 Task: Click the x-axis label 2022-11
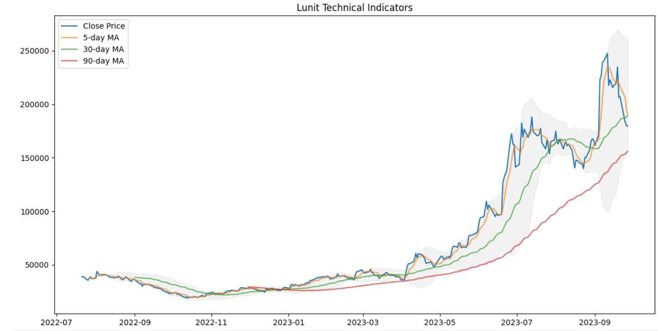(211, 323)
